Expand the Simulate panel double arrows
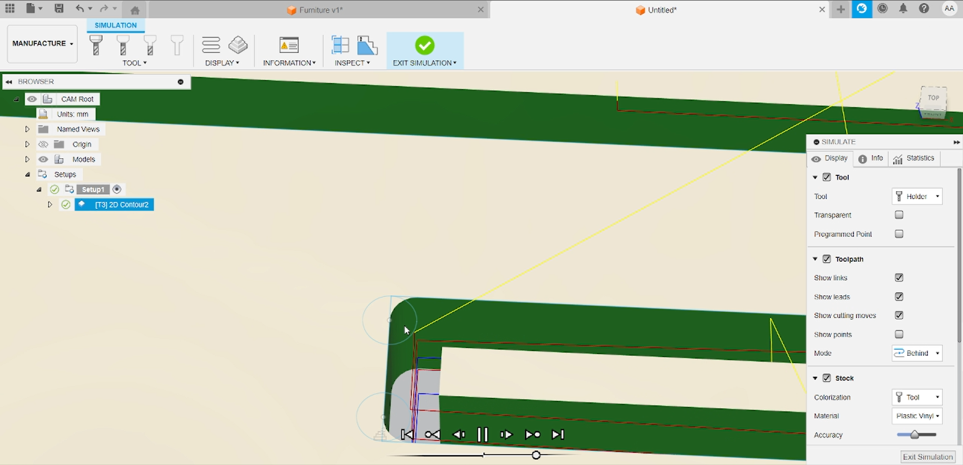The image size is (963, 465). [x=956, y=142]
